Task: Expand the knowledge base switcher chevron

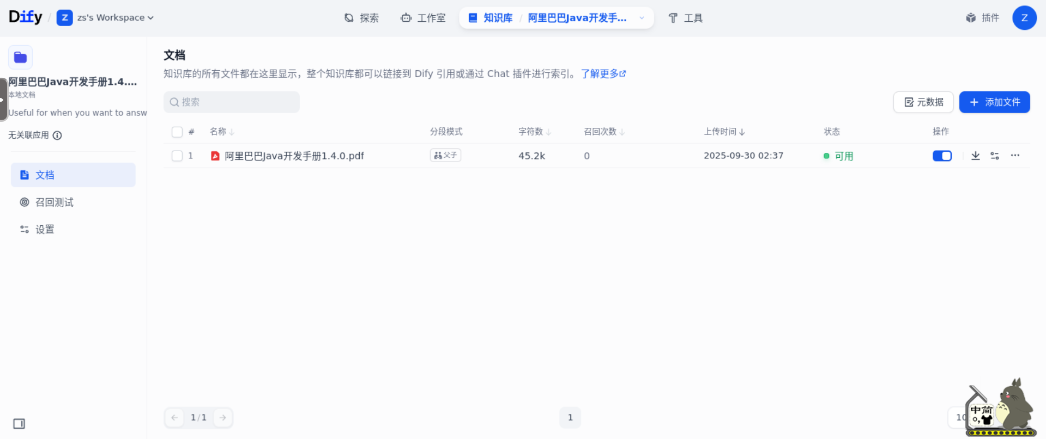Action: pos(642,18)
